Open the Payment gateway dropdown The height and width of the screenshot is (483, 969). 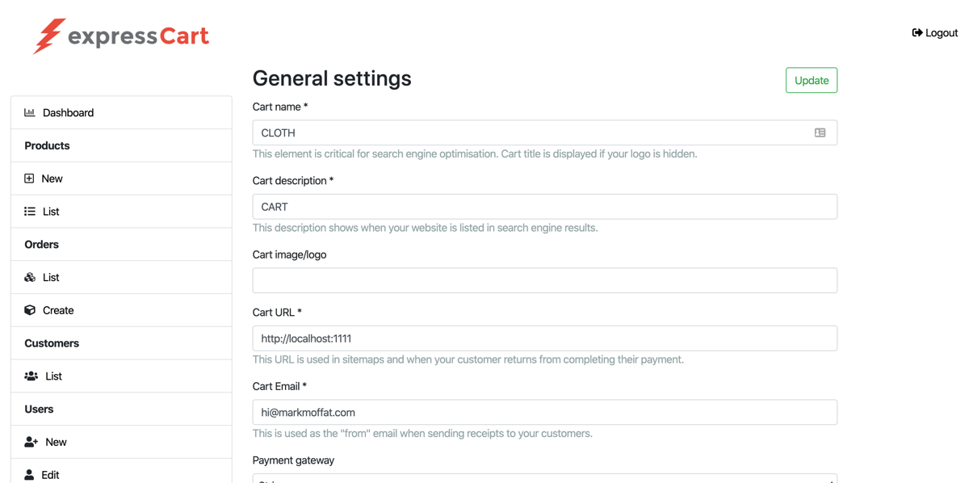[544, 478]
